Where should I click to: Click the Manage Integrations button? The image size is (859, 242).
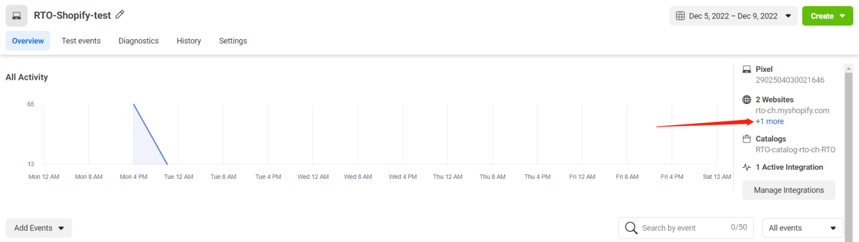789,190
